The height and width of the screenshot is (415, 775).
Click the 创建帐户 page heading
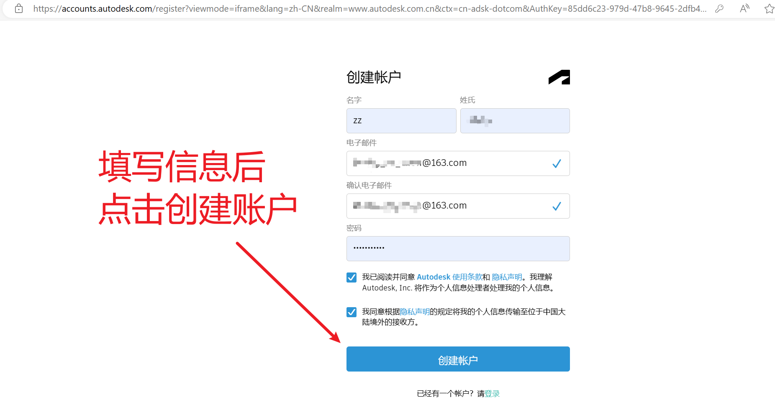[x=374, y=77]
